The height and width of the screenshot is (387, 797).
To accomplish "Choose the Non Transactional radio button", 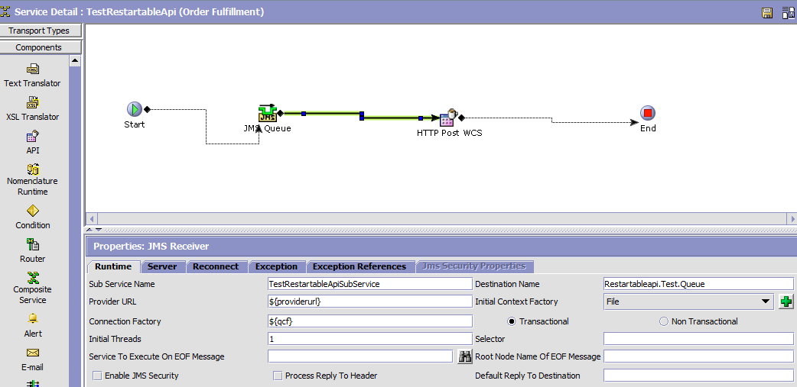I will 663,321.
